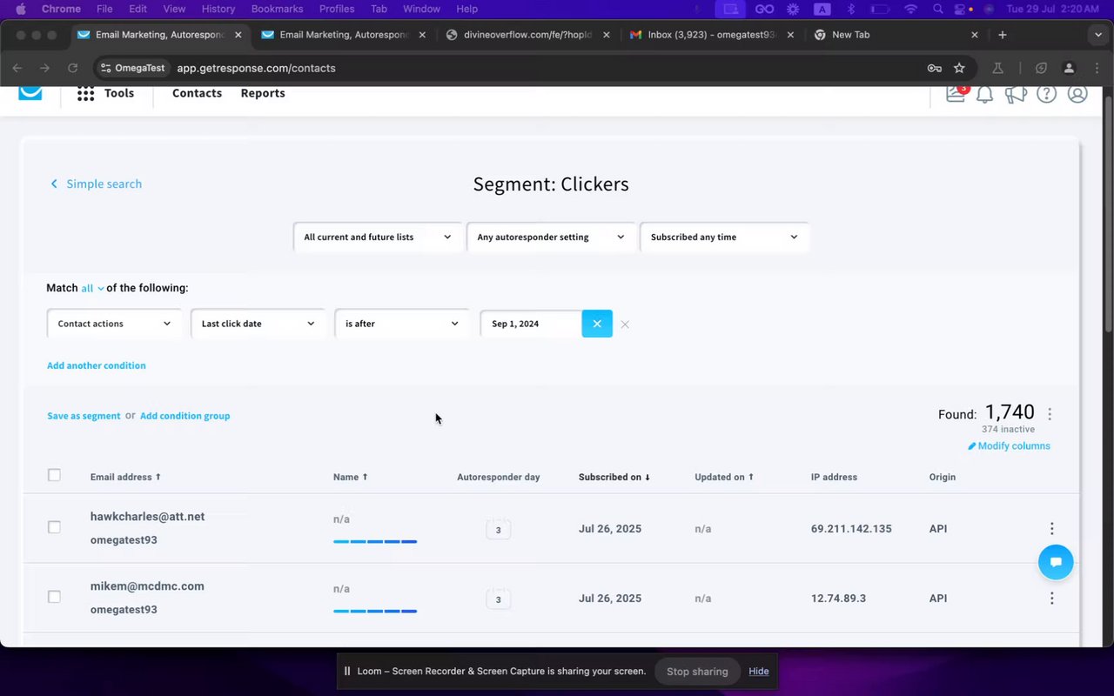Open All current and future lists dropdown
Viewport: 1114px width, 696px height.
378,237
